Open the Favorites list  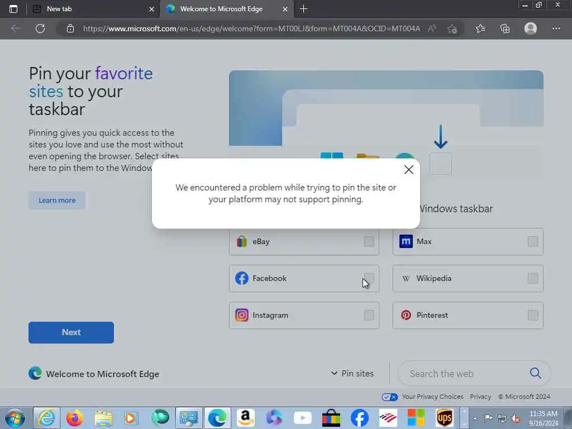click(x=480, y=28)
